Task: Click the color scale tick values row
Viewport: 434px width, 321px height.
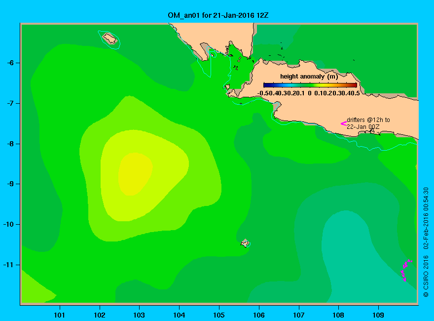Action: 309,93
